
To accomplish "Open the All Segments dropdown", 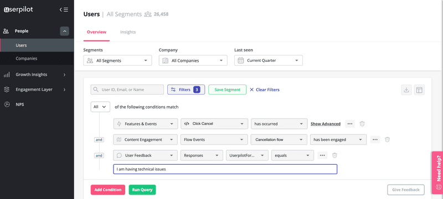I will click(x=117, y=60).
